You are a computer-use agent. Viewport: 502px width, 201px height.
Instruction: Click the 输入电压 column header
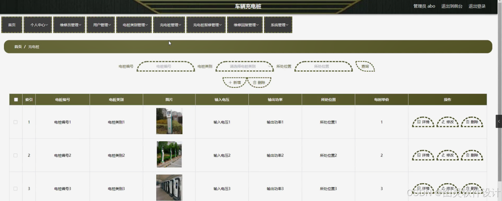point(222,100)
